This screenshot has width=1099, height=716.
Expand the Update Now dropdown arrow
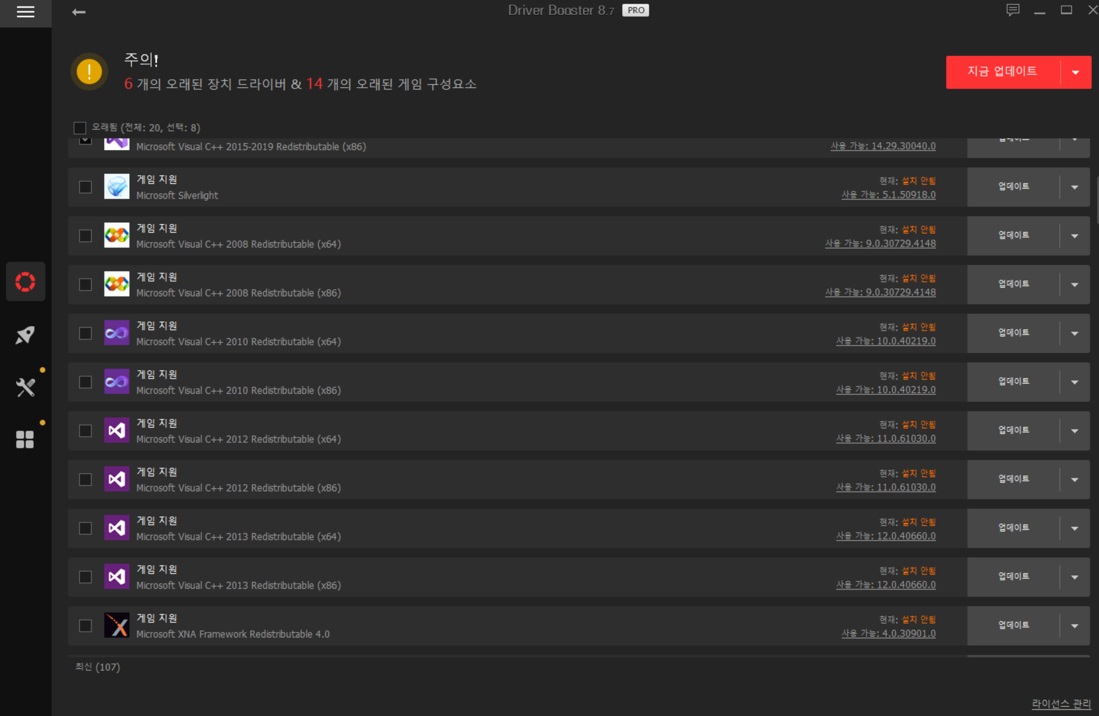(x=1075, y=72)
